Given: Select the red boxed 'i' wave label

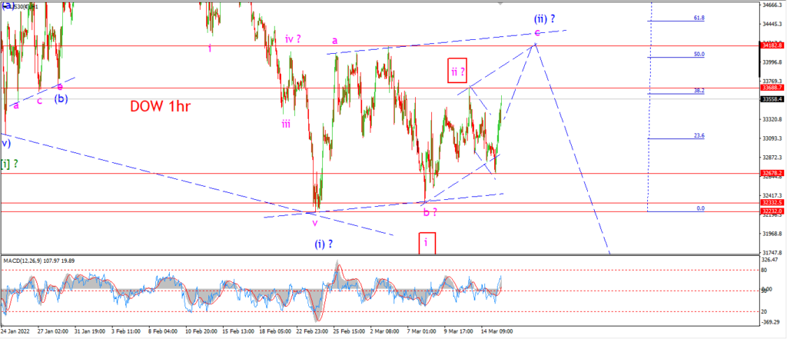Looking at the screenshot, I should point(426,243).
